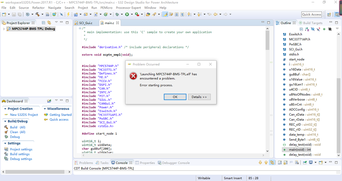This screenshot has height=181, width=342.
Task: Open the Project Explorer view menu triangle
Action: [56, 22]
